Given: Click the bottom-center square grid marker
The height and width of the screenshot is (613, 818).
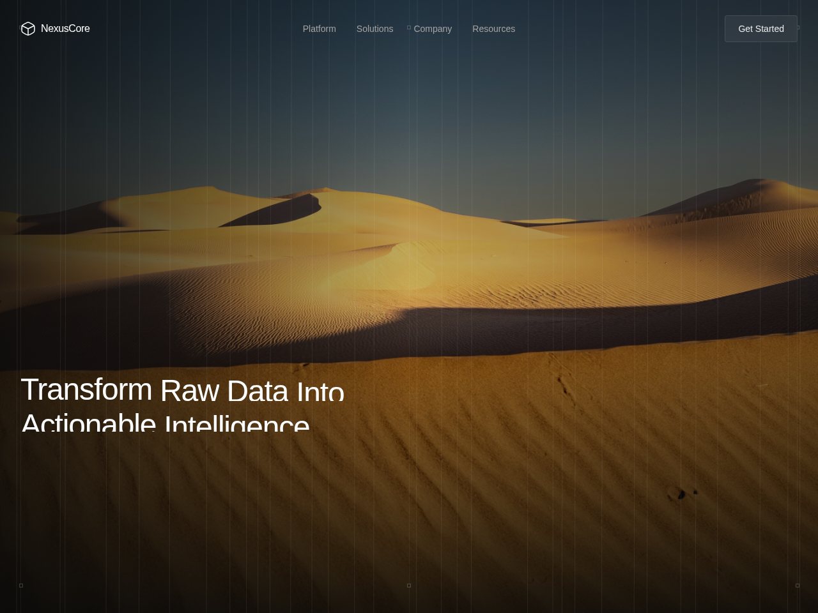Looking at the screenshot, I should tap(409, 586).
